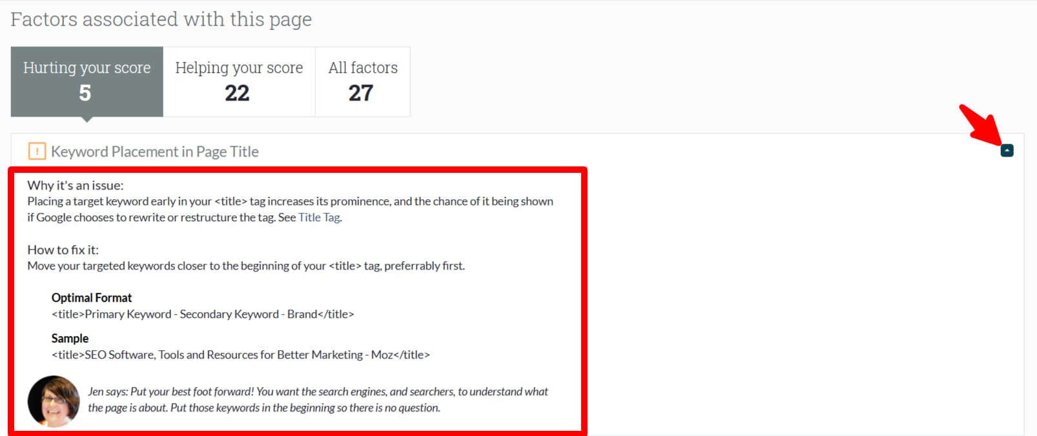Click the SEO Software sample title line

click(240, 355)
